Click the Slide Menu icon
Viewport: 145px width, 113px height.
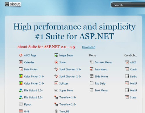[92, 76]
